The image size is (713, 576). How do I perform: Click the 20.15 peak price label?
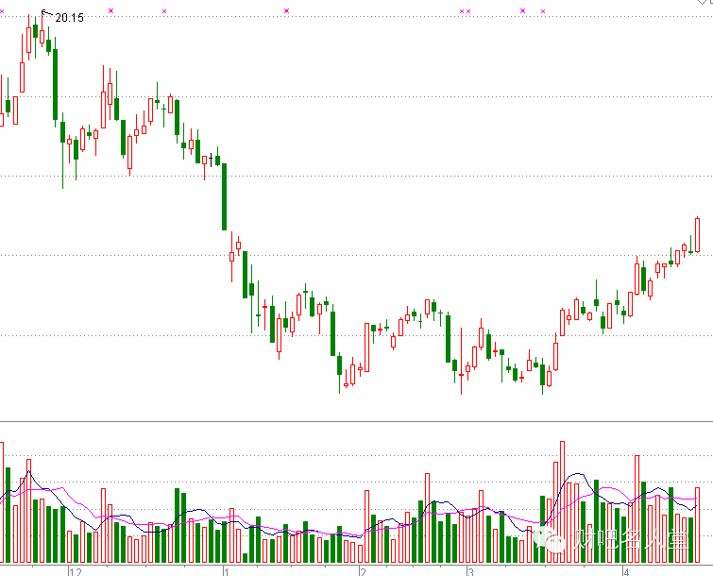pyautogui.click(x=70, y=18)
